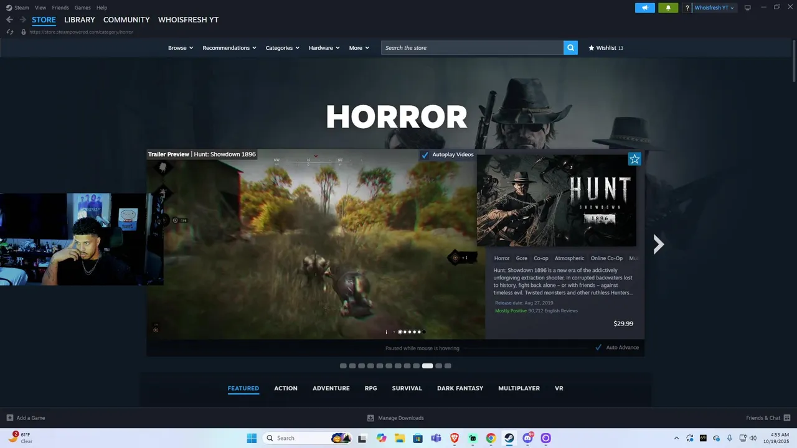Show hidden system tray icons
The width and height of the screenshot is (797, 448).
click(x=676, y=438)
